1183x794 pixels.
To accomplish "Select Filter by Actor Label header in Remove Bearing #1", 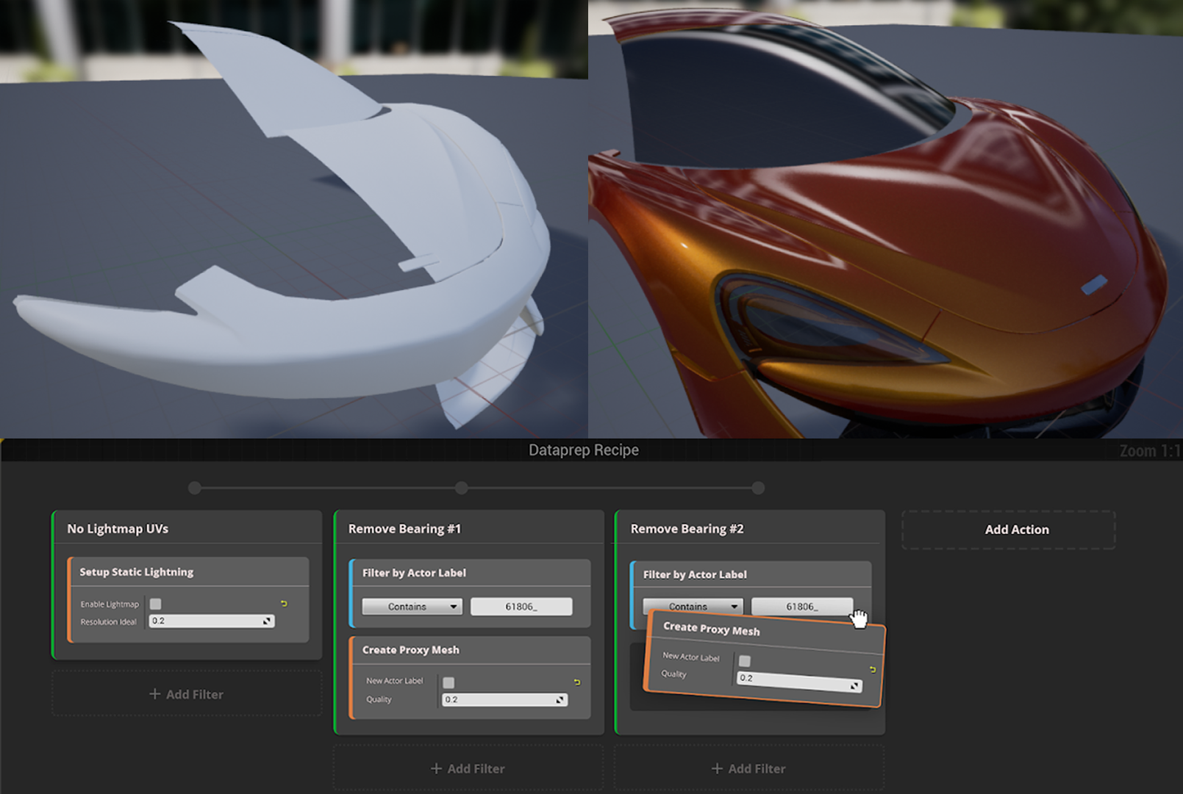I will [x=414, y=573].
